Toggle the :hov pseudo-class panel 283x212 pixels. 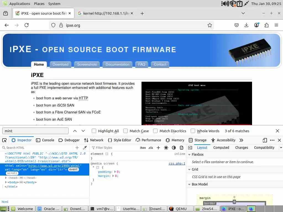click(x=143, y=148)
